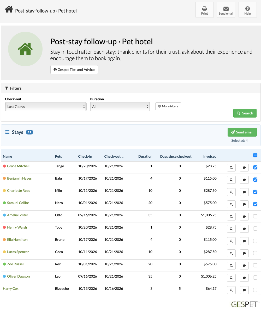Open Gespet Tips and Advice
The height and width of the screenshot is (319, 261).
pos(74,70)
